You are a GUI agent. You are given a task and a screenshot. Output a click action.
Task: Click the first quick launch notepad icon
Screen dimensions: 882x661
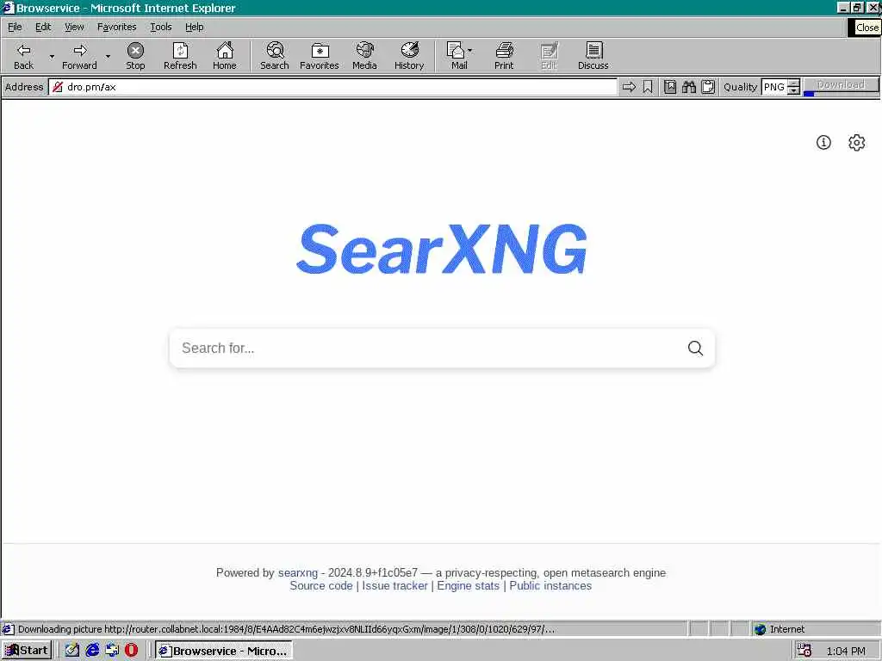pyautogui.click(x=72, y=651)
